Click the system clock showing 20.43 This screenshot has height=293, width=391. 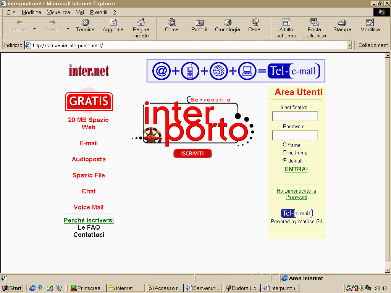[381, 288]
